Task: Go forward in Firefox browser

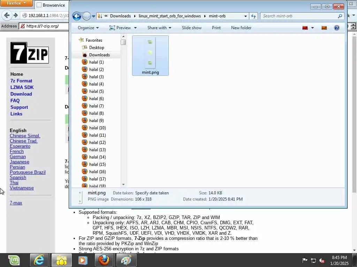Action: pos(15,15)
